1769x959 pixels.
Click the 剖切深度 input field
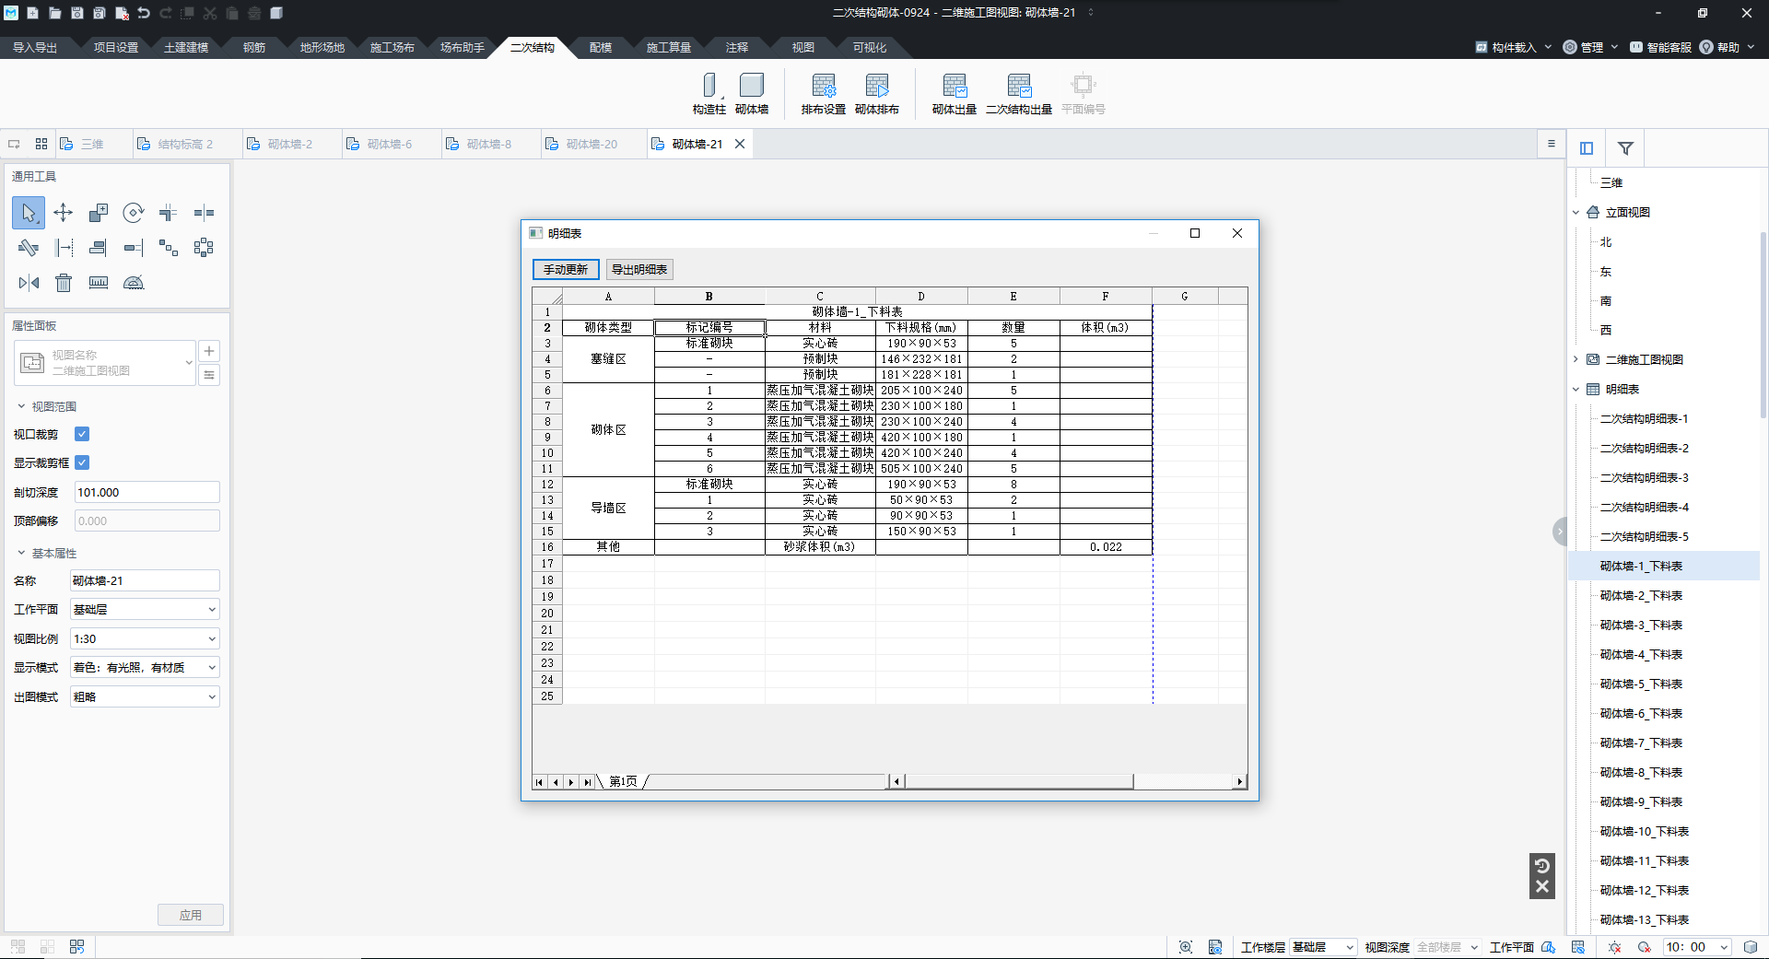146,492
